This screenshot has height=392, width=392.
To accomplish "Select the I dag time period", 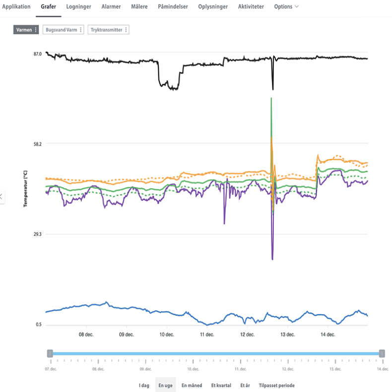I will pos(144,385).
